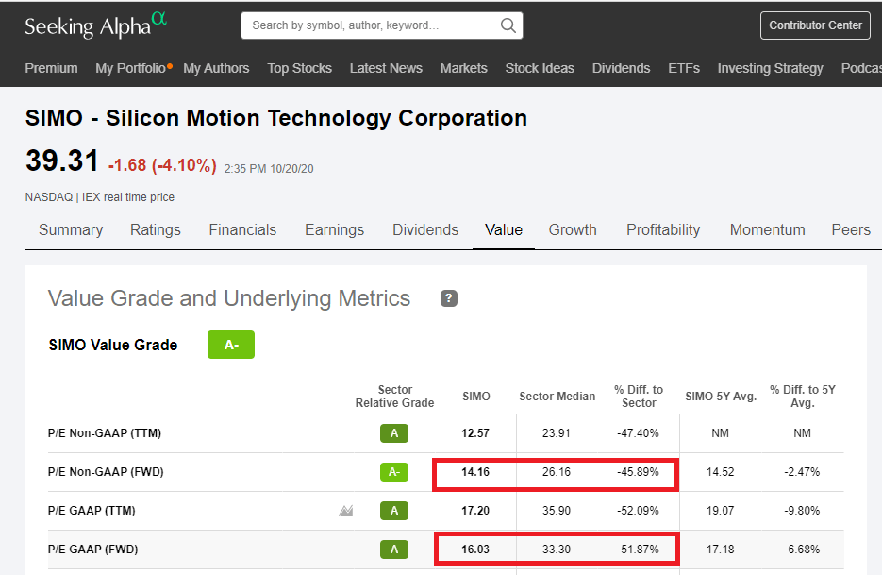Click the P/E Non-GAAP (FWD) metric link
Image resolution: width=882 pixels, height=575 pixels.
pyautogui.click(x=106, y=472)
